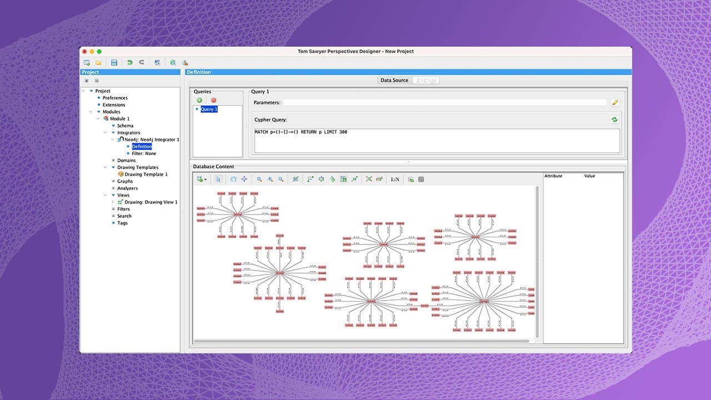
Task: Apply the hierarchical layout icon
Action: click(332, 179)
